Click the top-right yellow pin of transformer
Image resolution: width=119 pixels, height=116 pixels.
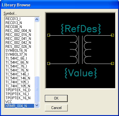tap(112, 35)
